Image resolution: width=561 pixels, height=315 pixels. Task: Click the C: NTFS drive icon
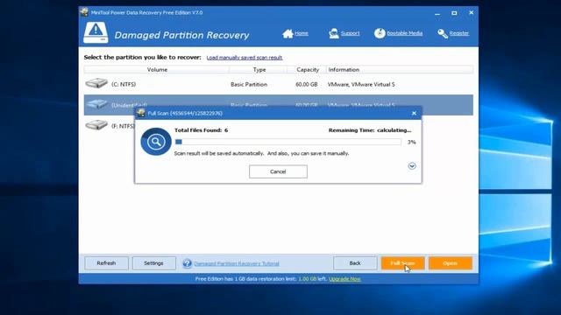[x=96, y=83]
